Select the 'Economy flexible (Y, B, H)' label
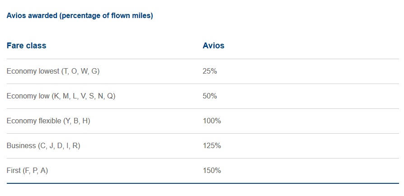The height and width of the screenshot is (196, 404). (x=48, y=121)
